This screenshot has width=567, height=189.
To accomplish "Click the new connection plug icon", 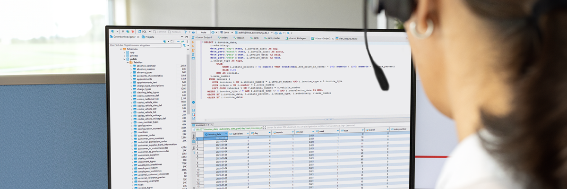I will tap(112, 31).
